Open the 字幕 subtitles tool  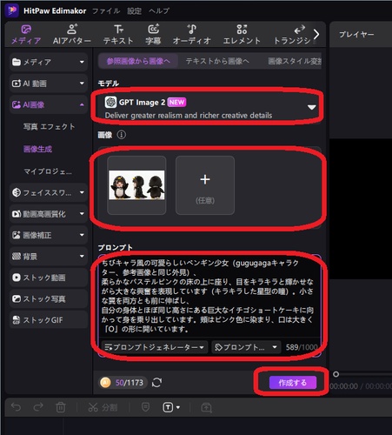[153, 35]
